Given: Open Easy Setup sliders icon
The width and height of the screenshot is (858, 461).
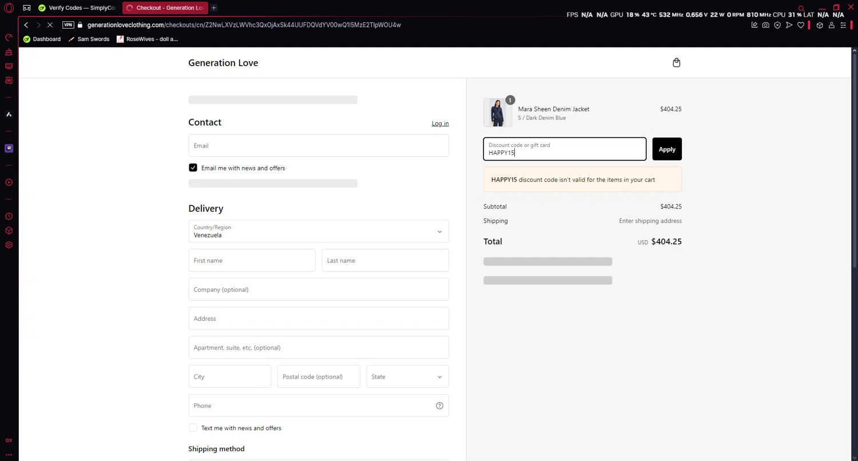Looking at the screenshot, I should 843,25.
